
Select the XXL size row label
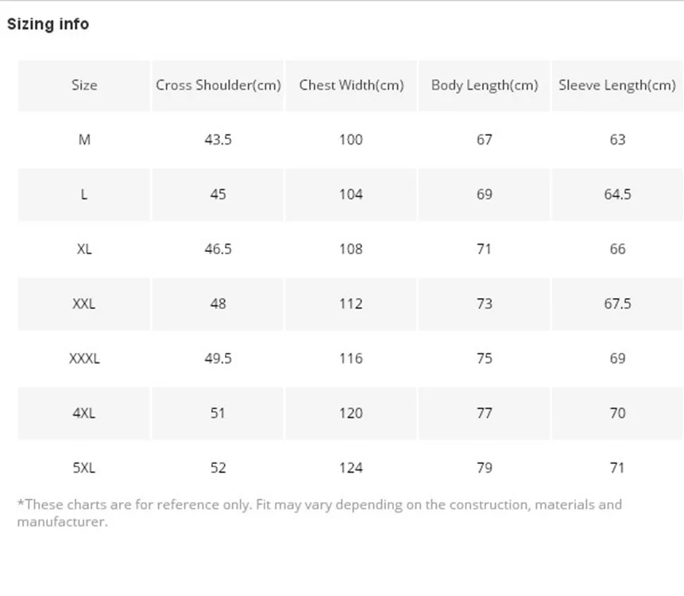(84, 304)
